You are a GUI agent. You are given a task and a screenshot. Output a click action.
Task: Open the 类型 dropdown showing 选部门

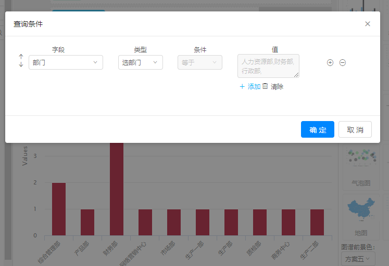pyautogui.click(x=140, y=62)
